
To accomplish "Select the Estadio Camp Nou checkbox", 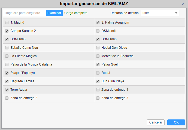I will [x=7, y=48].
